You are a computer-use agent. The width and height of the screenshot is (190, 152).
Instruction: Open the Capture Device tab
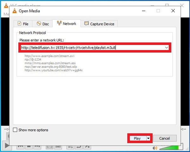[99, 24]
